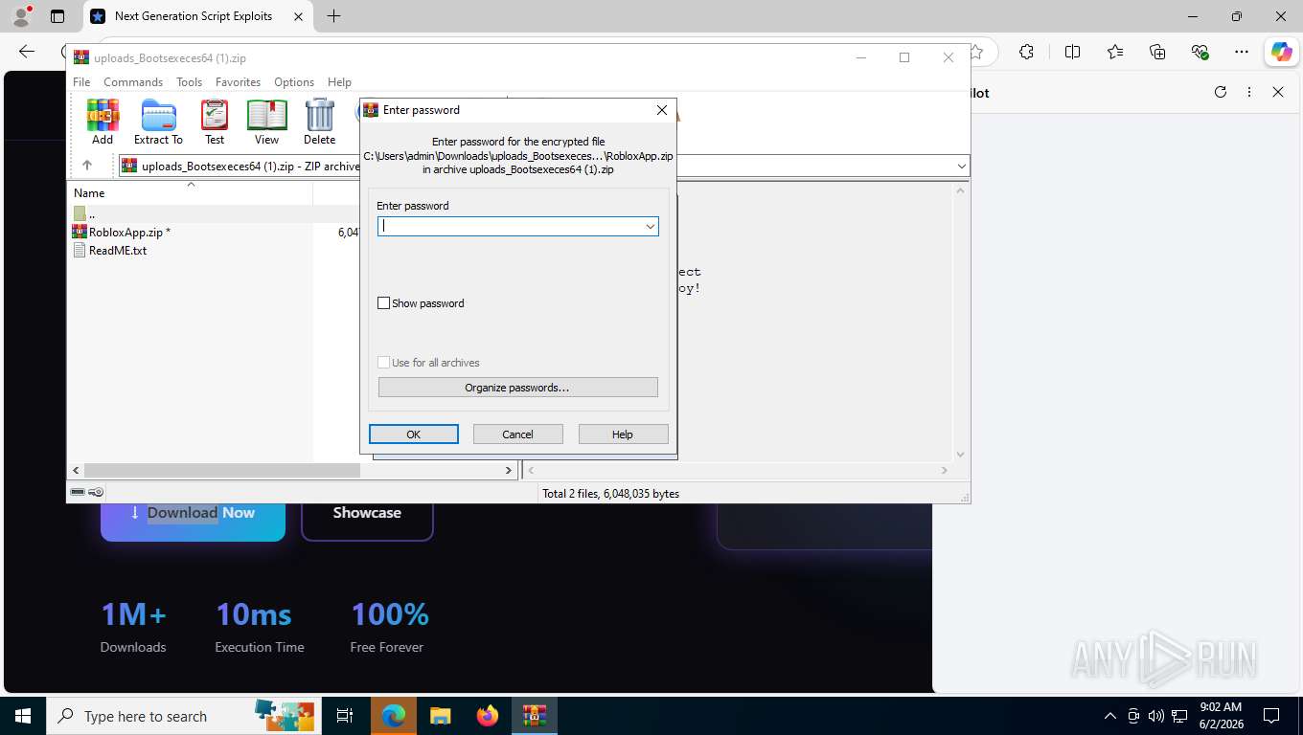Screen dimensions: 1303x735
Task: Click the taskbar clock showing 9:02 AM
Action: (x=1219, y=716)
